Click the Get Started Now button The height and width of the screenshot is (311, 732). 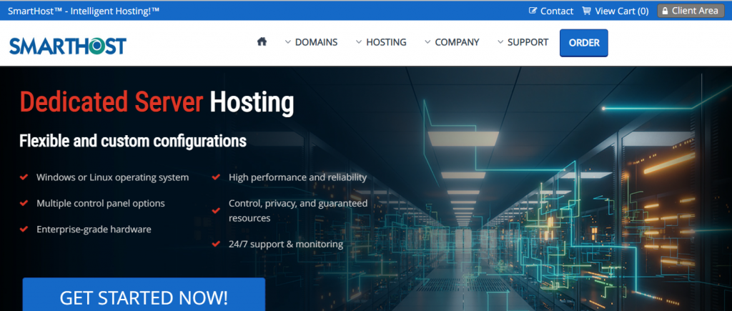(144, 297)
